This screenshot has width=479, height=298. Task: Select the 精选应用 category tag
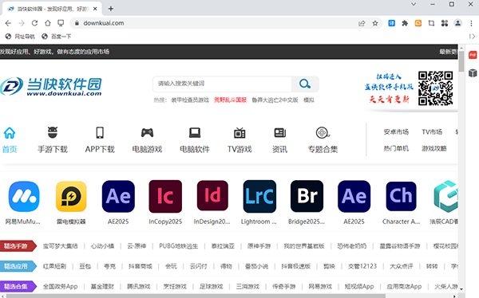(18, 266)
